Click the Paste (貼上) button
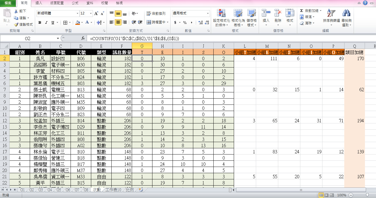 click(7, 17)
